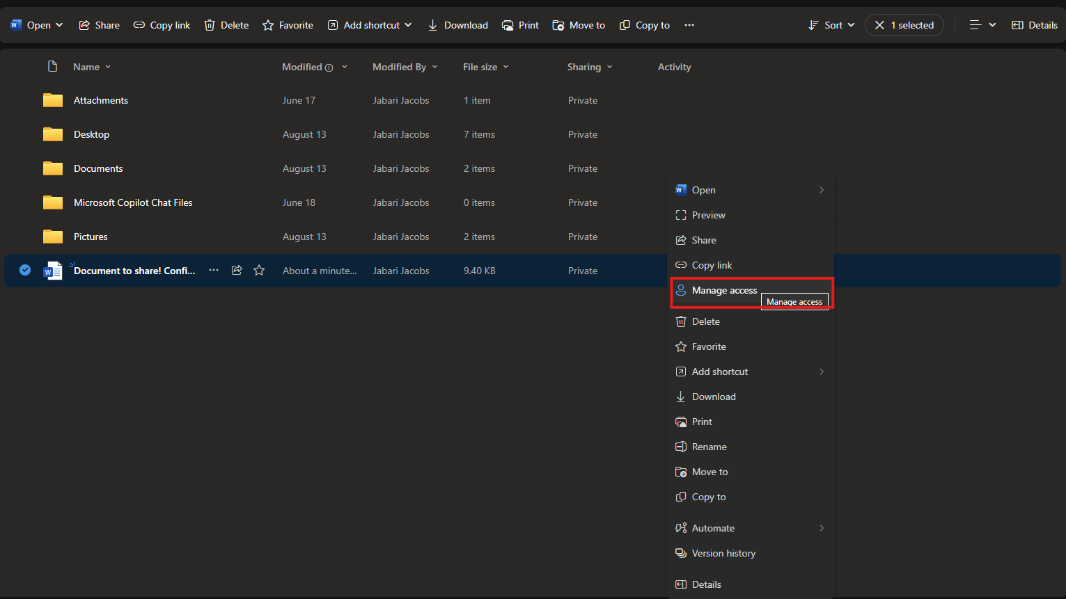Choose Version history from the context menu
The width and height of the screenshot is (1066, 599).
723,554
